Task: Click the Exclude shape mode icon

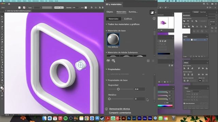Action: click(196, 21)
